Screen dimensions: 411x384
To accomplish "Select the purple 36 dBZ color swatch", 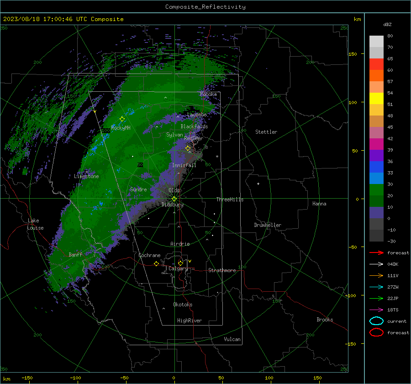I will [x=376, y=156].
